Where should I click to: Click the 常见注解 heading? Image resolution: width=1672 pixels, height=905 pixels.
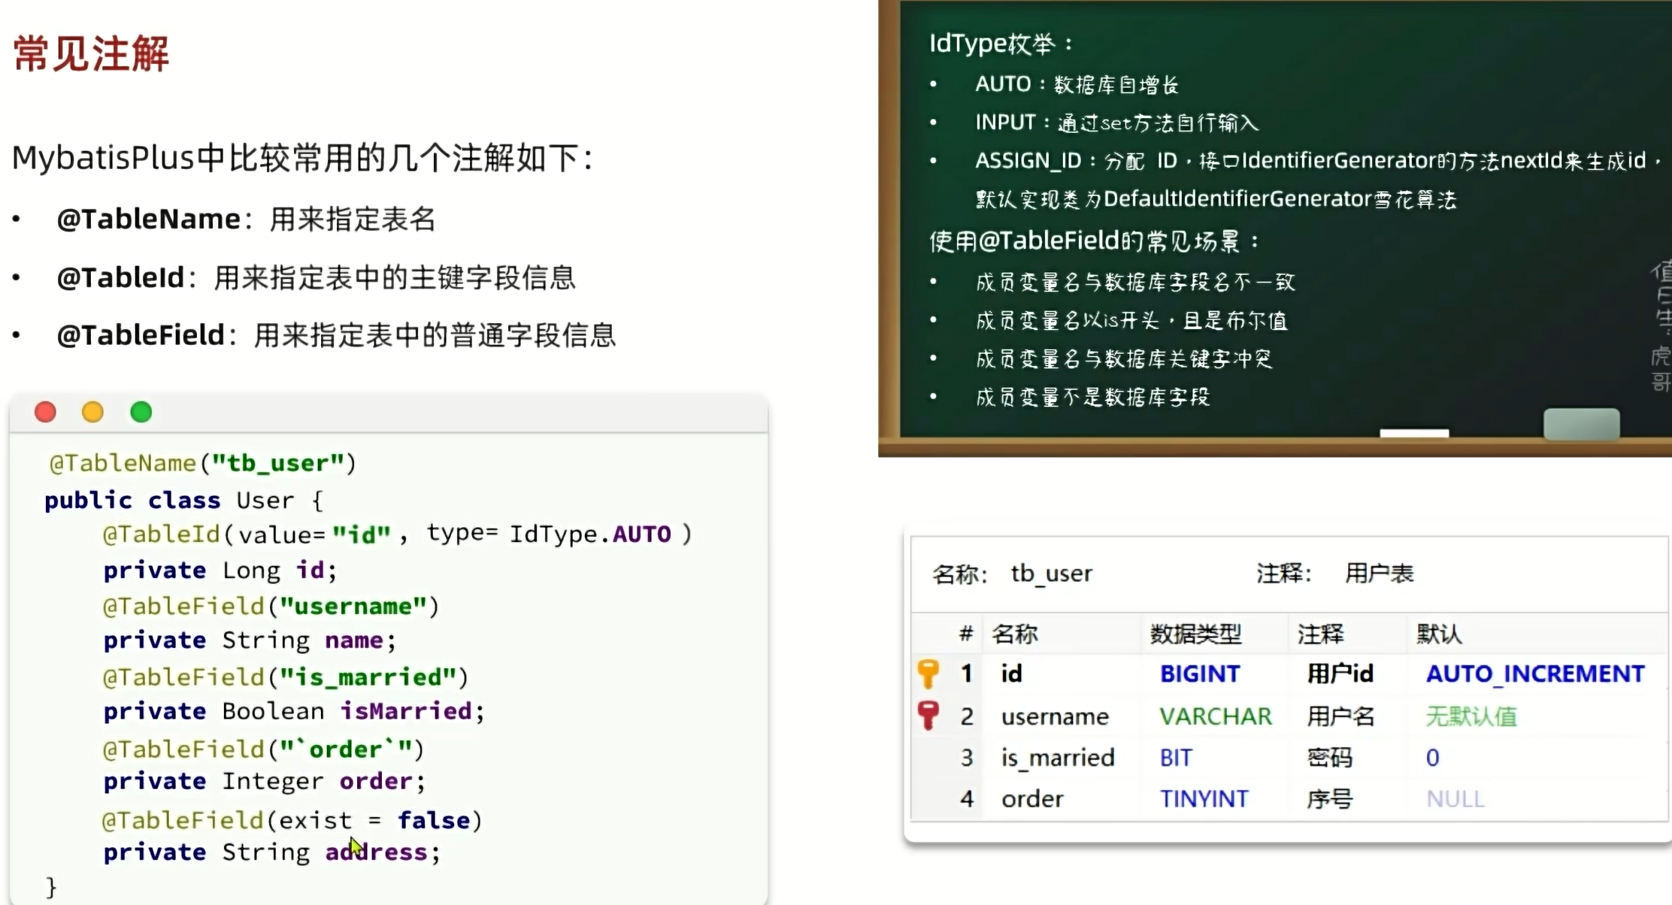point(91,53)
